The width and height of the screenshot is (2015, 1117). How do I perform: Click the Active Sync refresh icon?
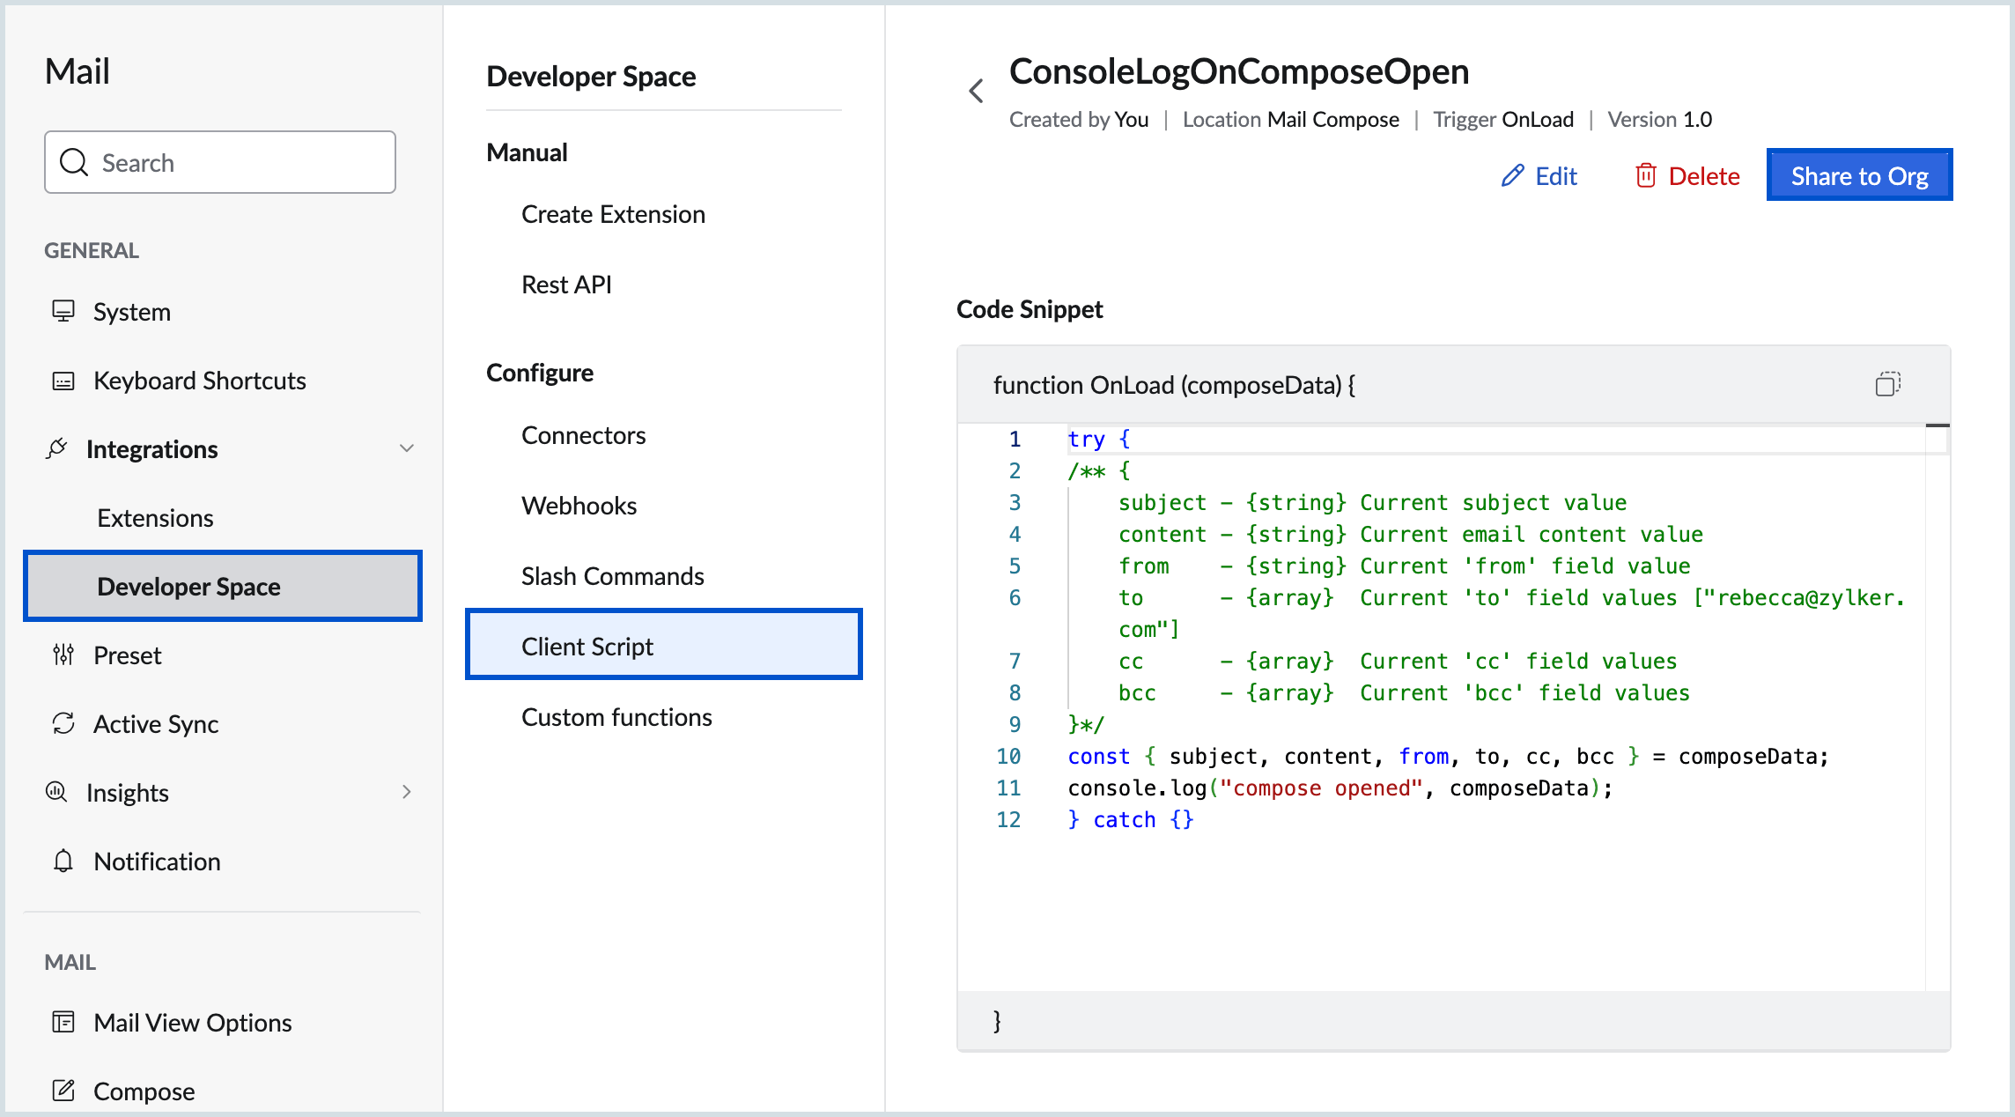(x=63, y=723)
